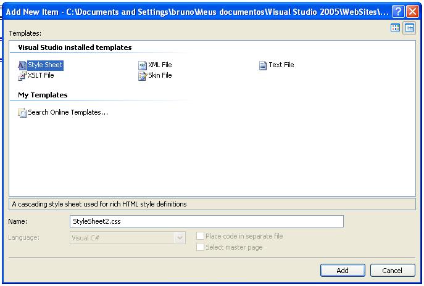Click the Visual Studio installed templates header

click(x=75, y=47)
